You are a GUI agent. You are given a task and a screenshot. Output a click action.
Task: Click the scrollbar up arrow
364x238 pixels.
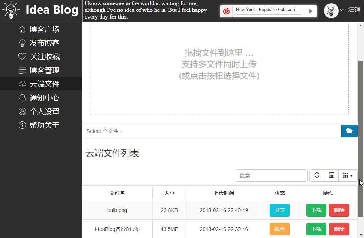pyautogui.click(x=361, y=26)
